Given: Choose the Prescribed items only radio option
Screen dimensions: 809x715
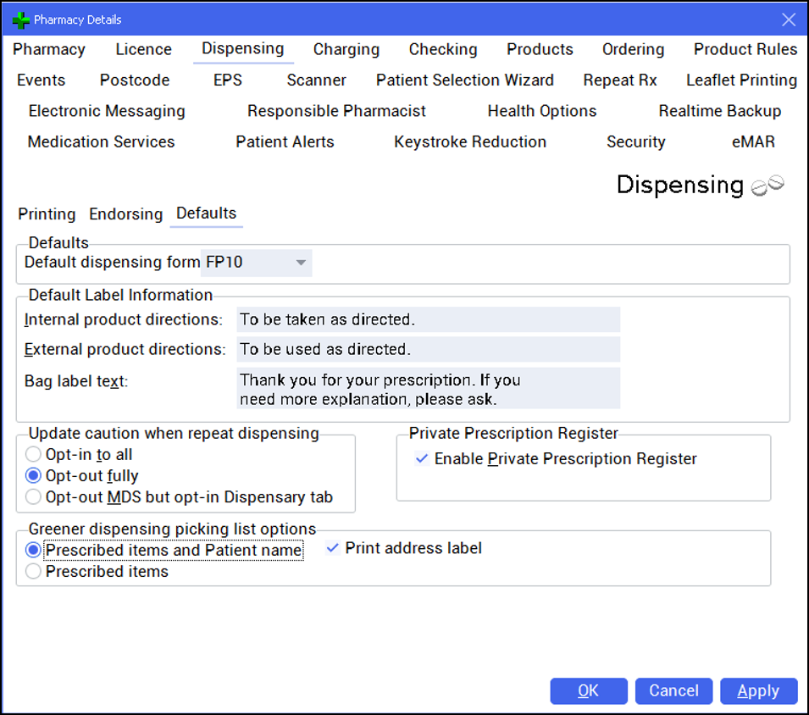Looking at the screenshot, I should coord(34,572).
